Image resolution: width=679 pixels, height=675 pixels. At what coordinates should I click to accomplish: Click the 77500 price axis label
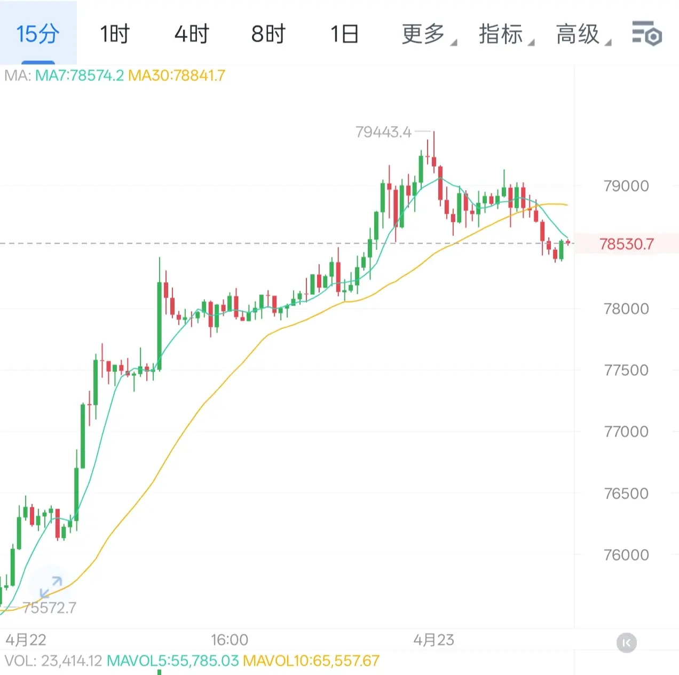(x=626, y=370)
